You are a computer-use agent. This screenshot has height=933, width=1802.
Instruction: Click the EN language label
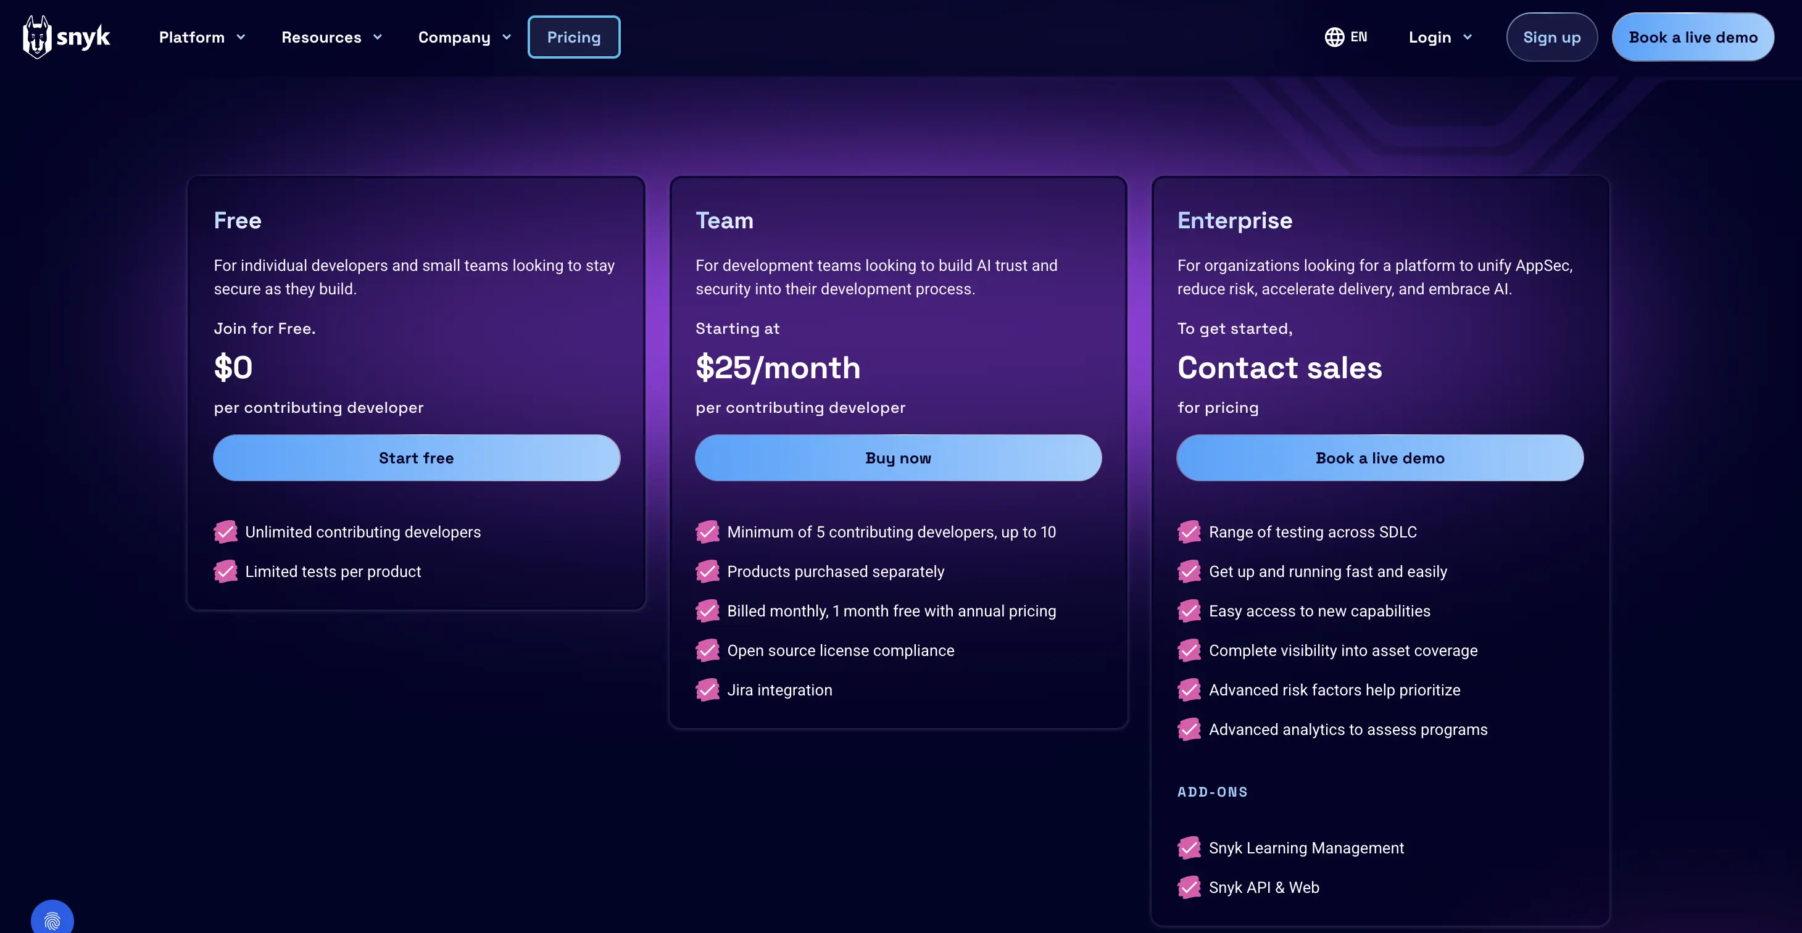(1358, 36)
